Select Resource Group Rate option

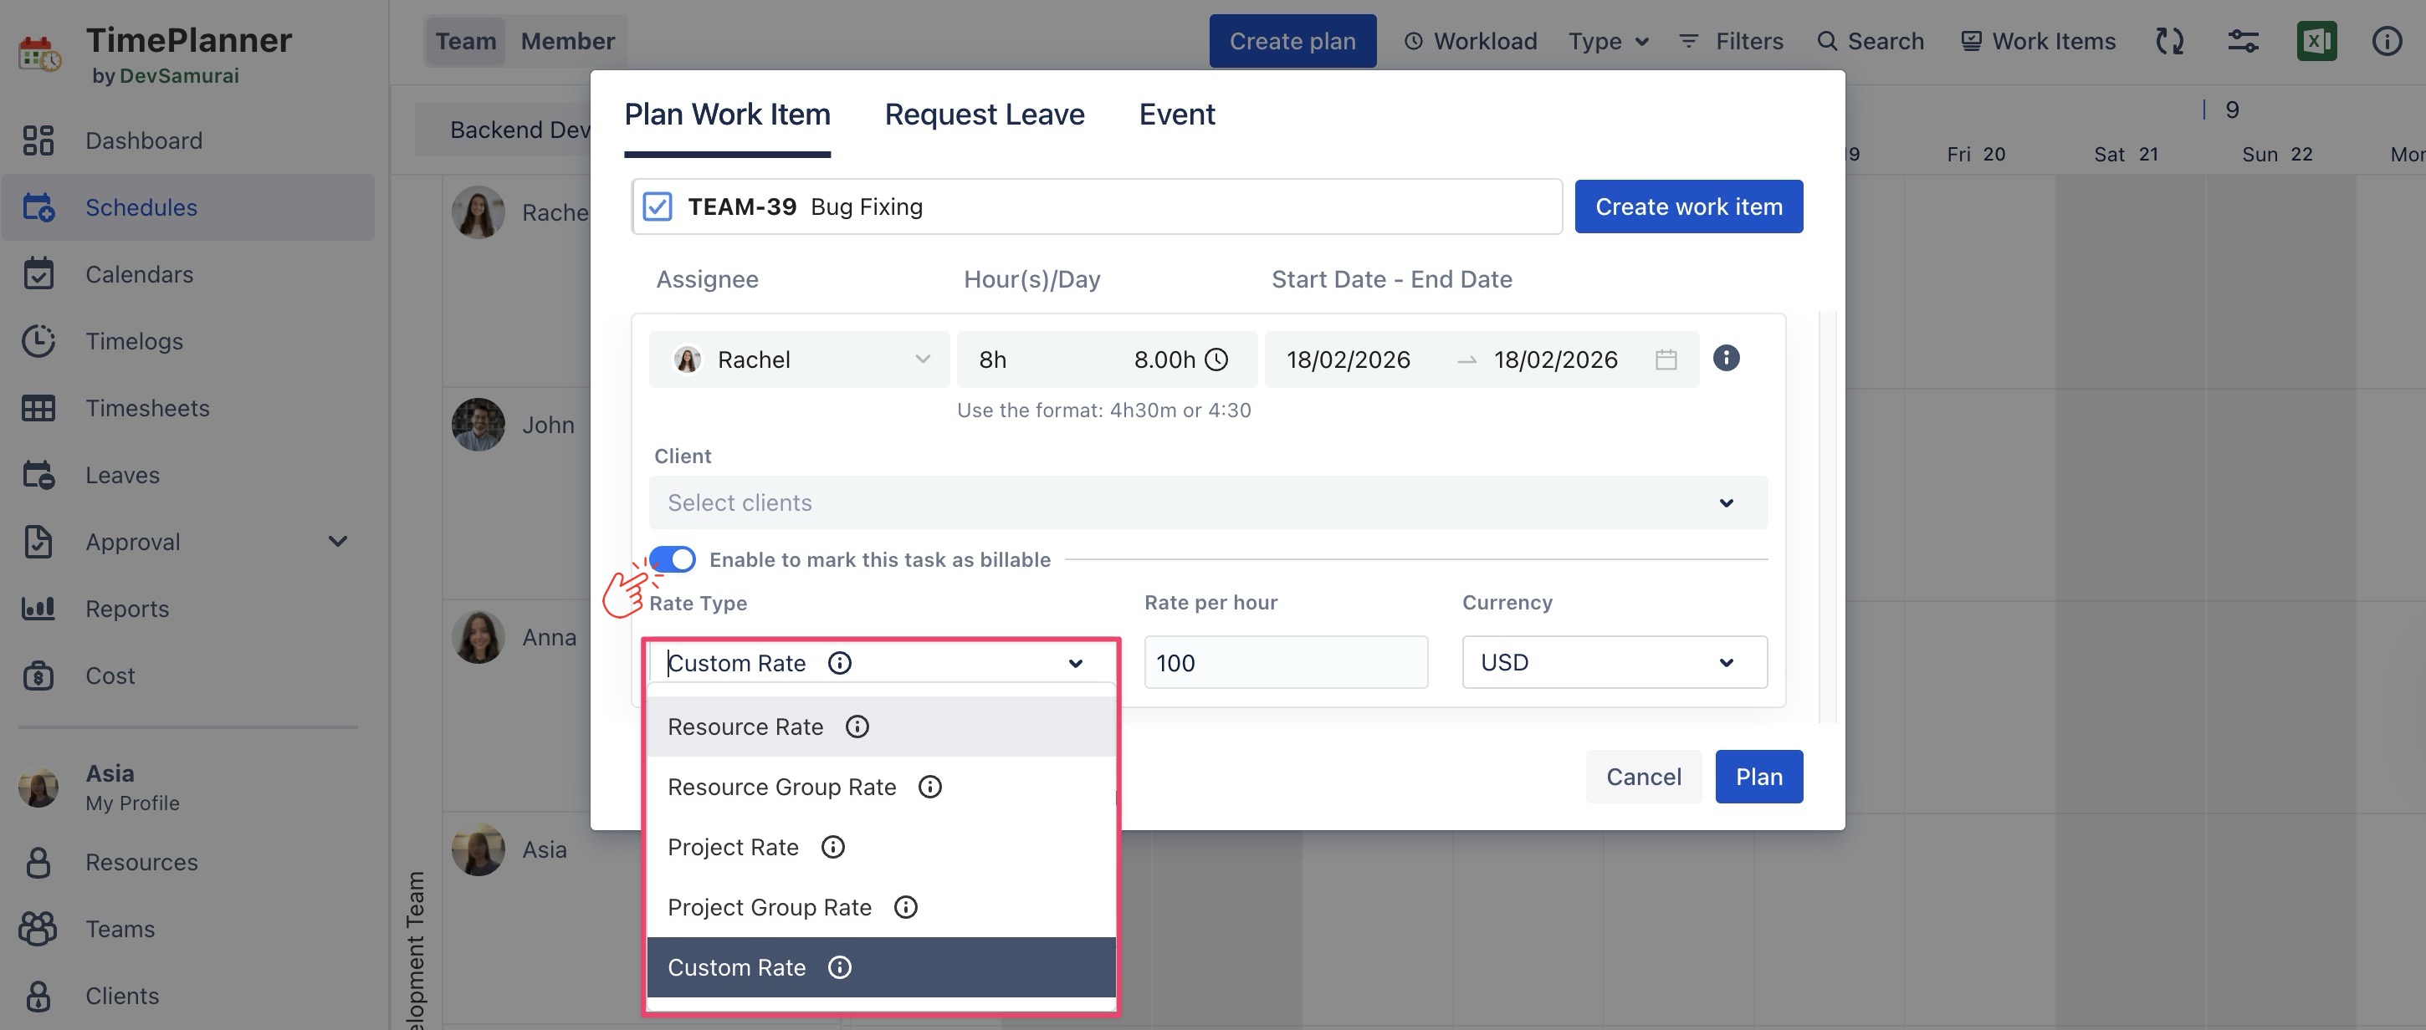(781, 787)
